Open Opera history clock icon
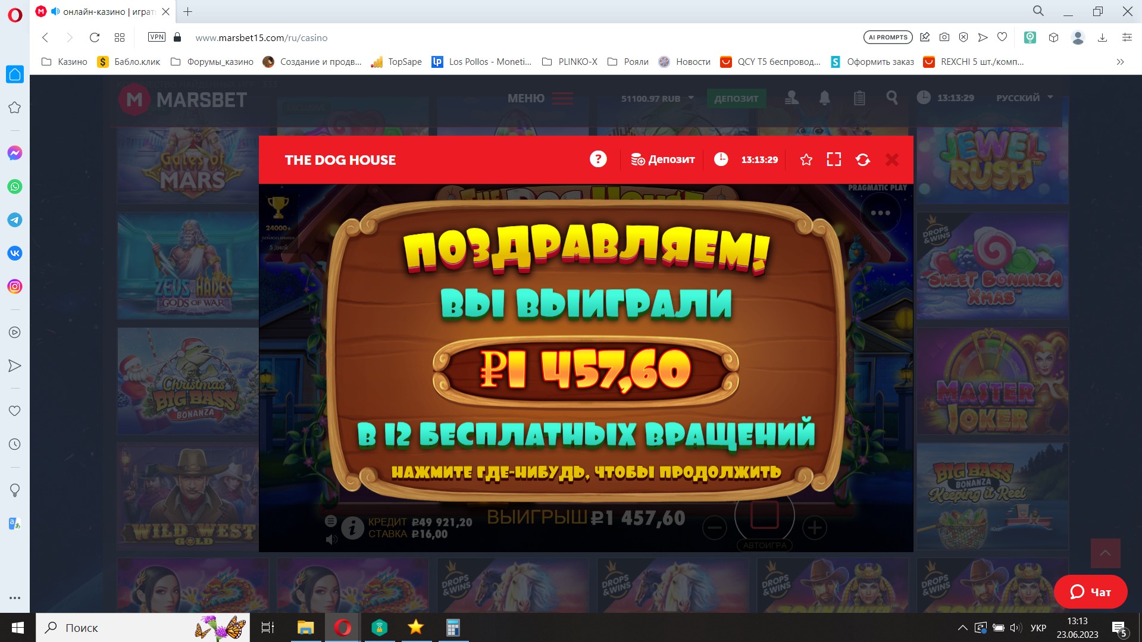The height and width of the screenshot is (642, 1142). tap(15, 444)
